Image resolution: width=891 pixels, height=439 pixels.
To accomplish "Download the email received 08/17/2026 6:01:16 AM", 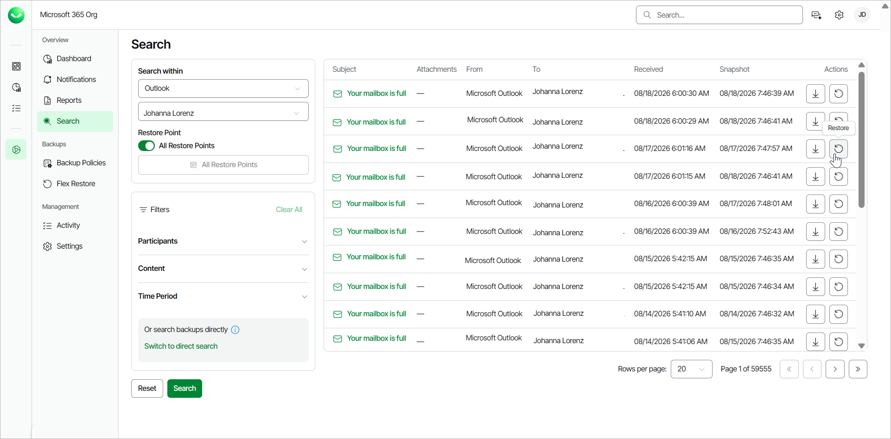I will (815, 149).
